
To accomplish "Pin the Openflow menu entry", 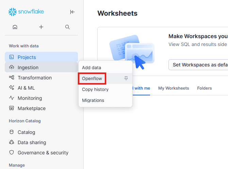I will point(126,78).
